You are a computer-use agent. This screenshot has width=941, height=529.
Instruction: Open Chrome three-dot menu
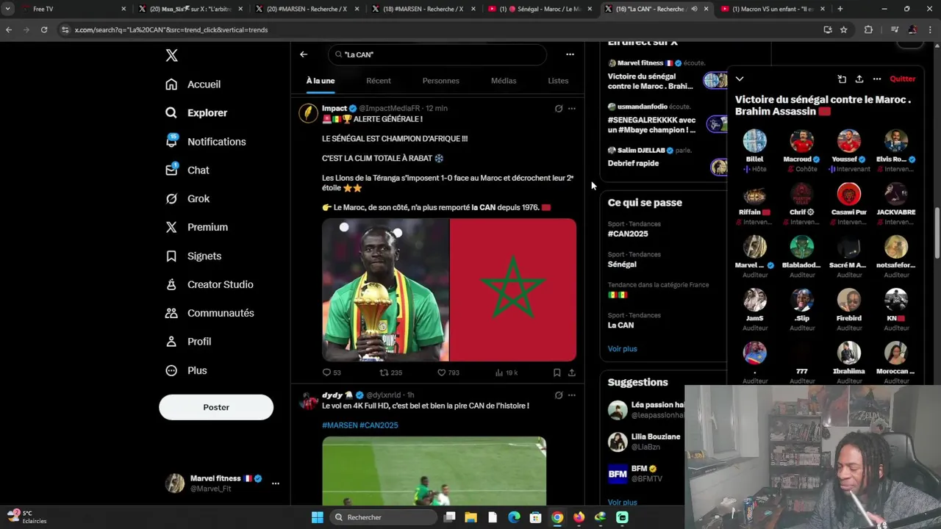(930, 29)
